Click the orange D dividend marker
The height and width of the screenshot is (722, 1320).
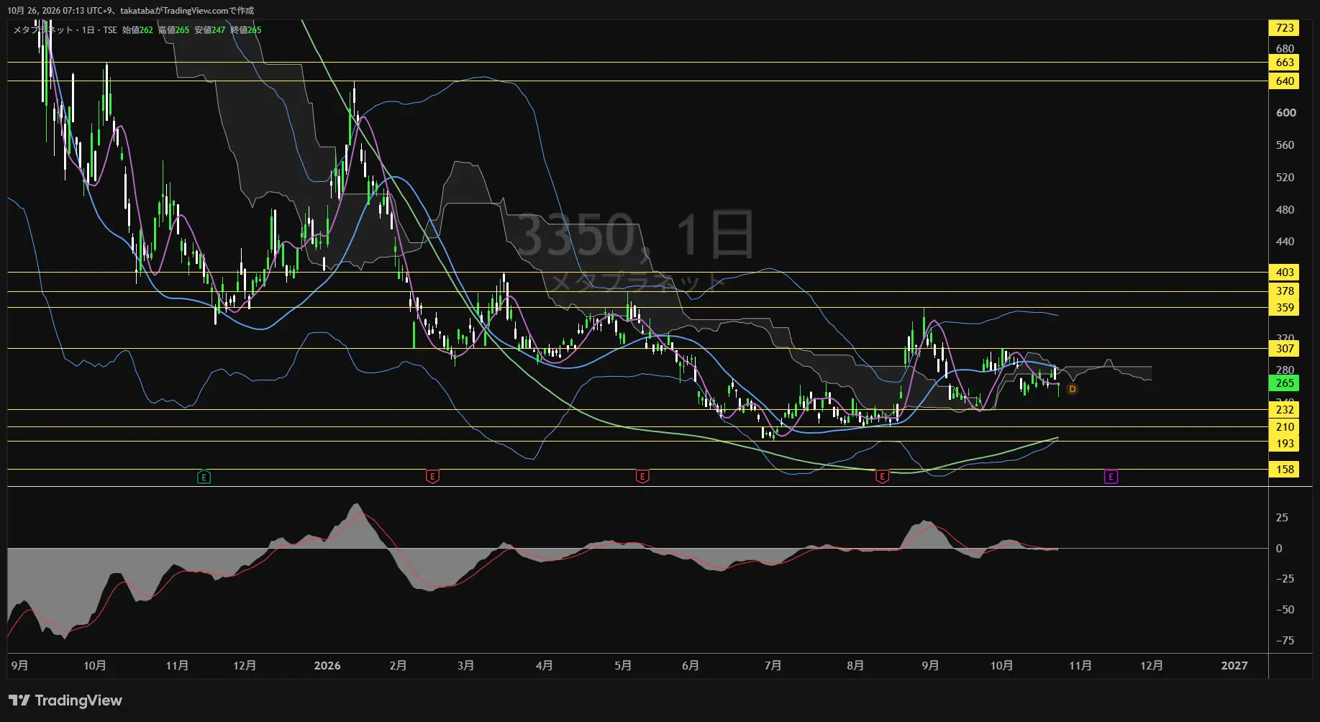pyautogui.click(x=1072, y=389)
